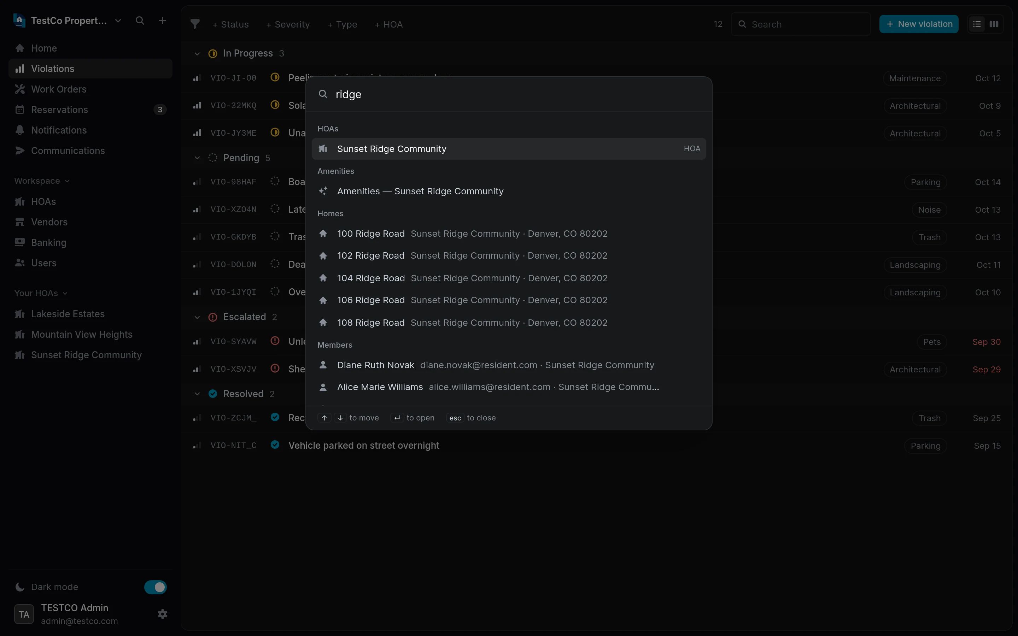Screen dimensions: 1018x636
Task: Open Reservations in sidebar
Action: [x=90, y=110]
